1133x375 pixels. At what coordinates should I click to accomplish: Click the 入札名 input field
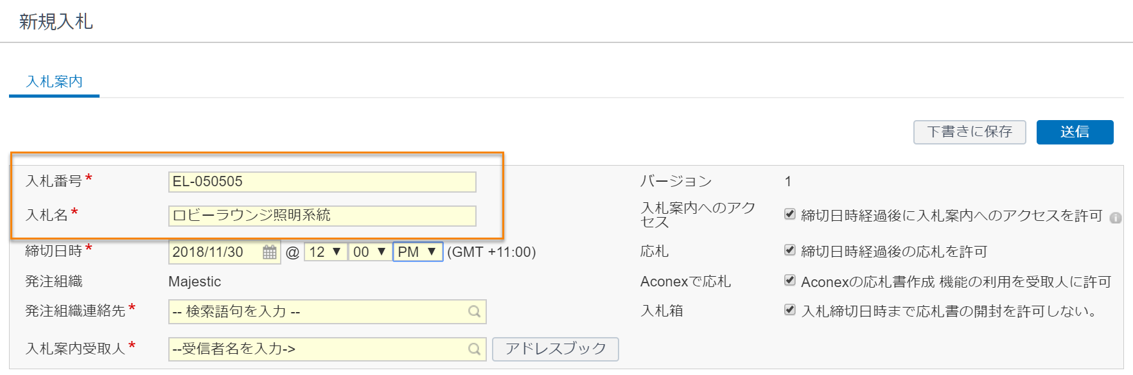[x=322, y=216]
